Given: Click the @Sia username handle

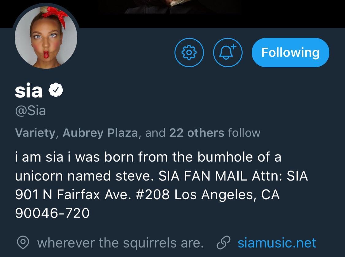Looking at the screenshot, I should point(30,111).
